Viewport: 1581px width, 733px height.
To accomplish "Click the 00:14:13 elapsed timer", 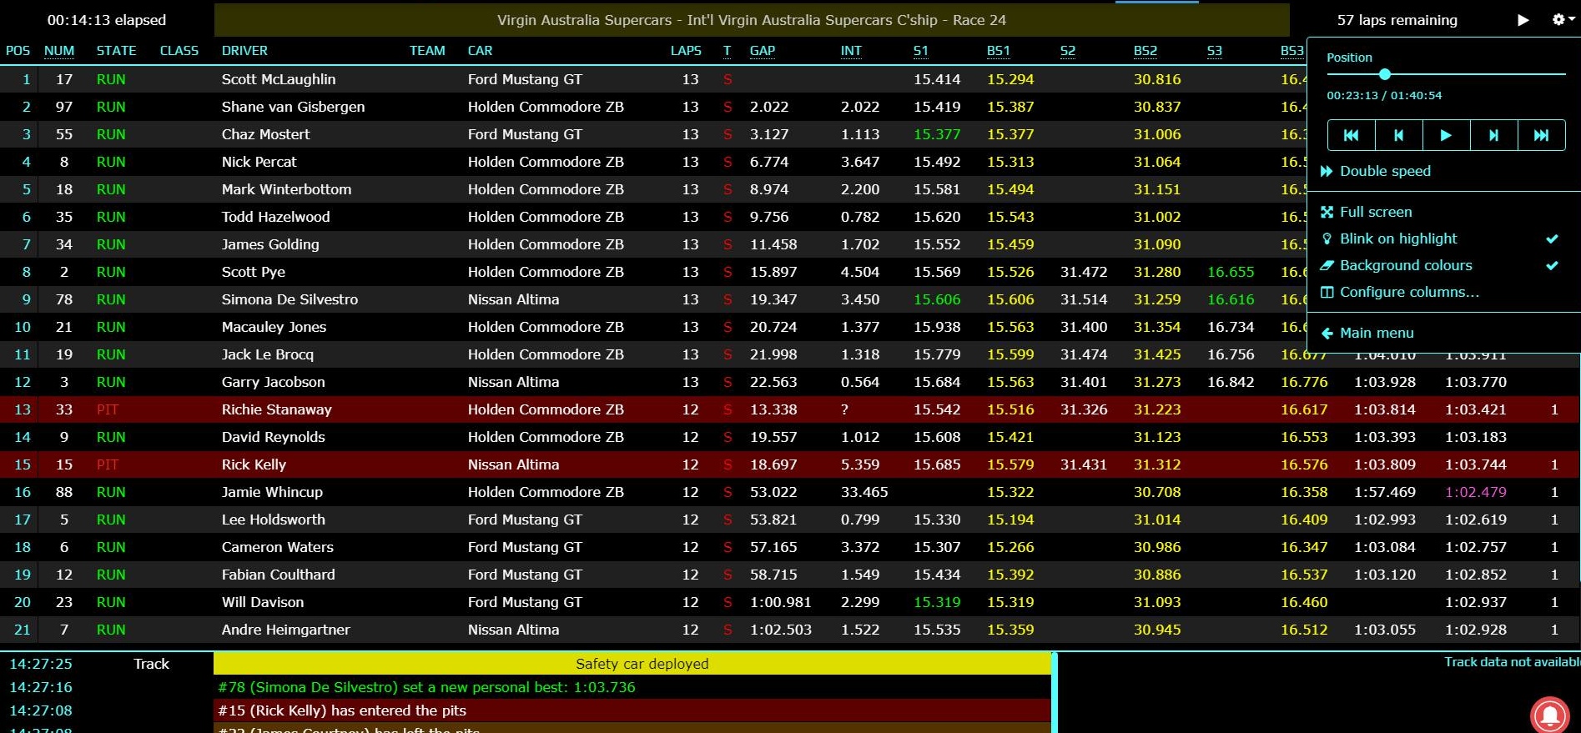I will pyautogui.click(x=107, y=20).
